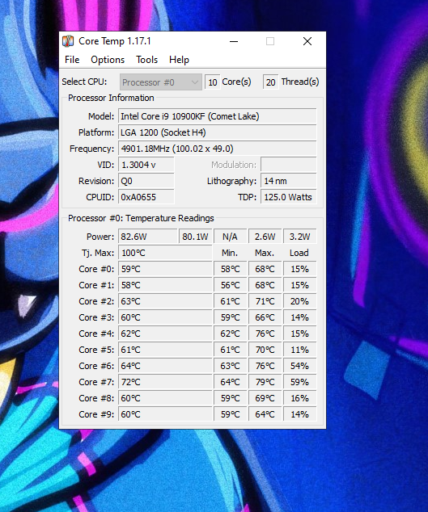428x512 pixels.
Task: Click Core #2 current temperature 63°C
Action: point(165,301)
